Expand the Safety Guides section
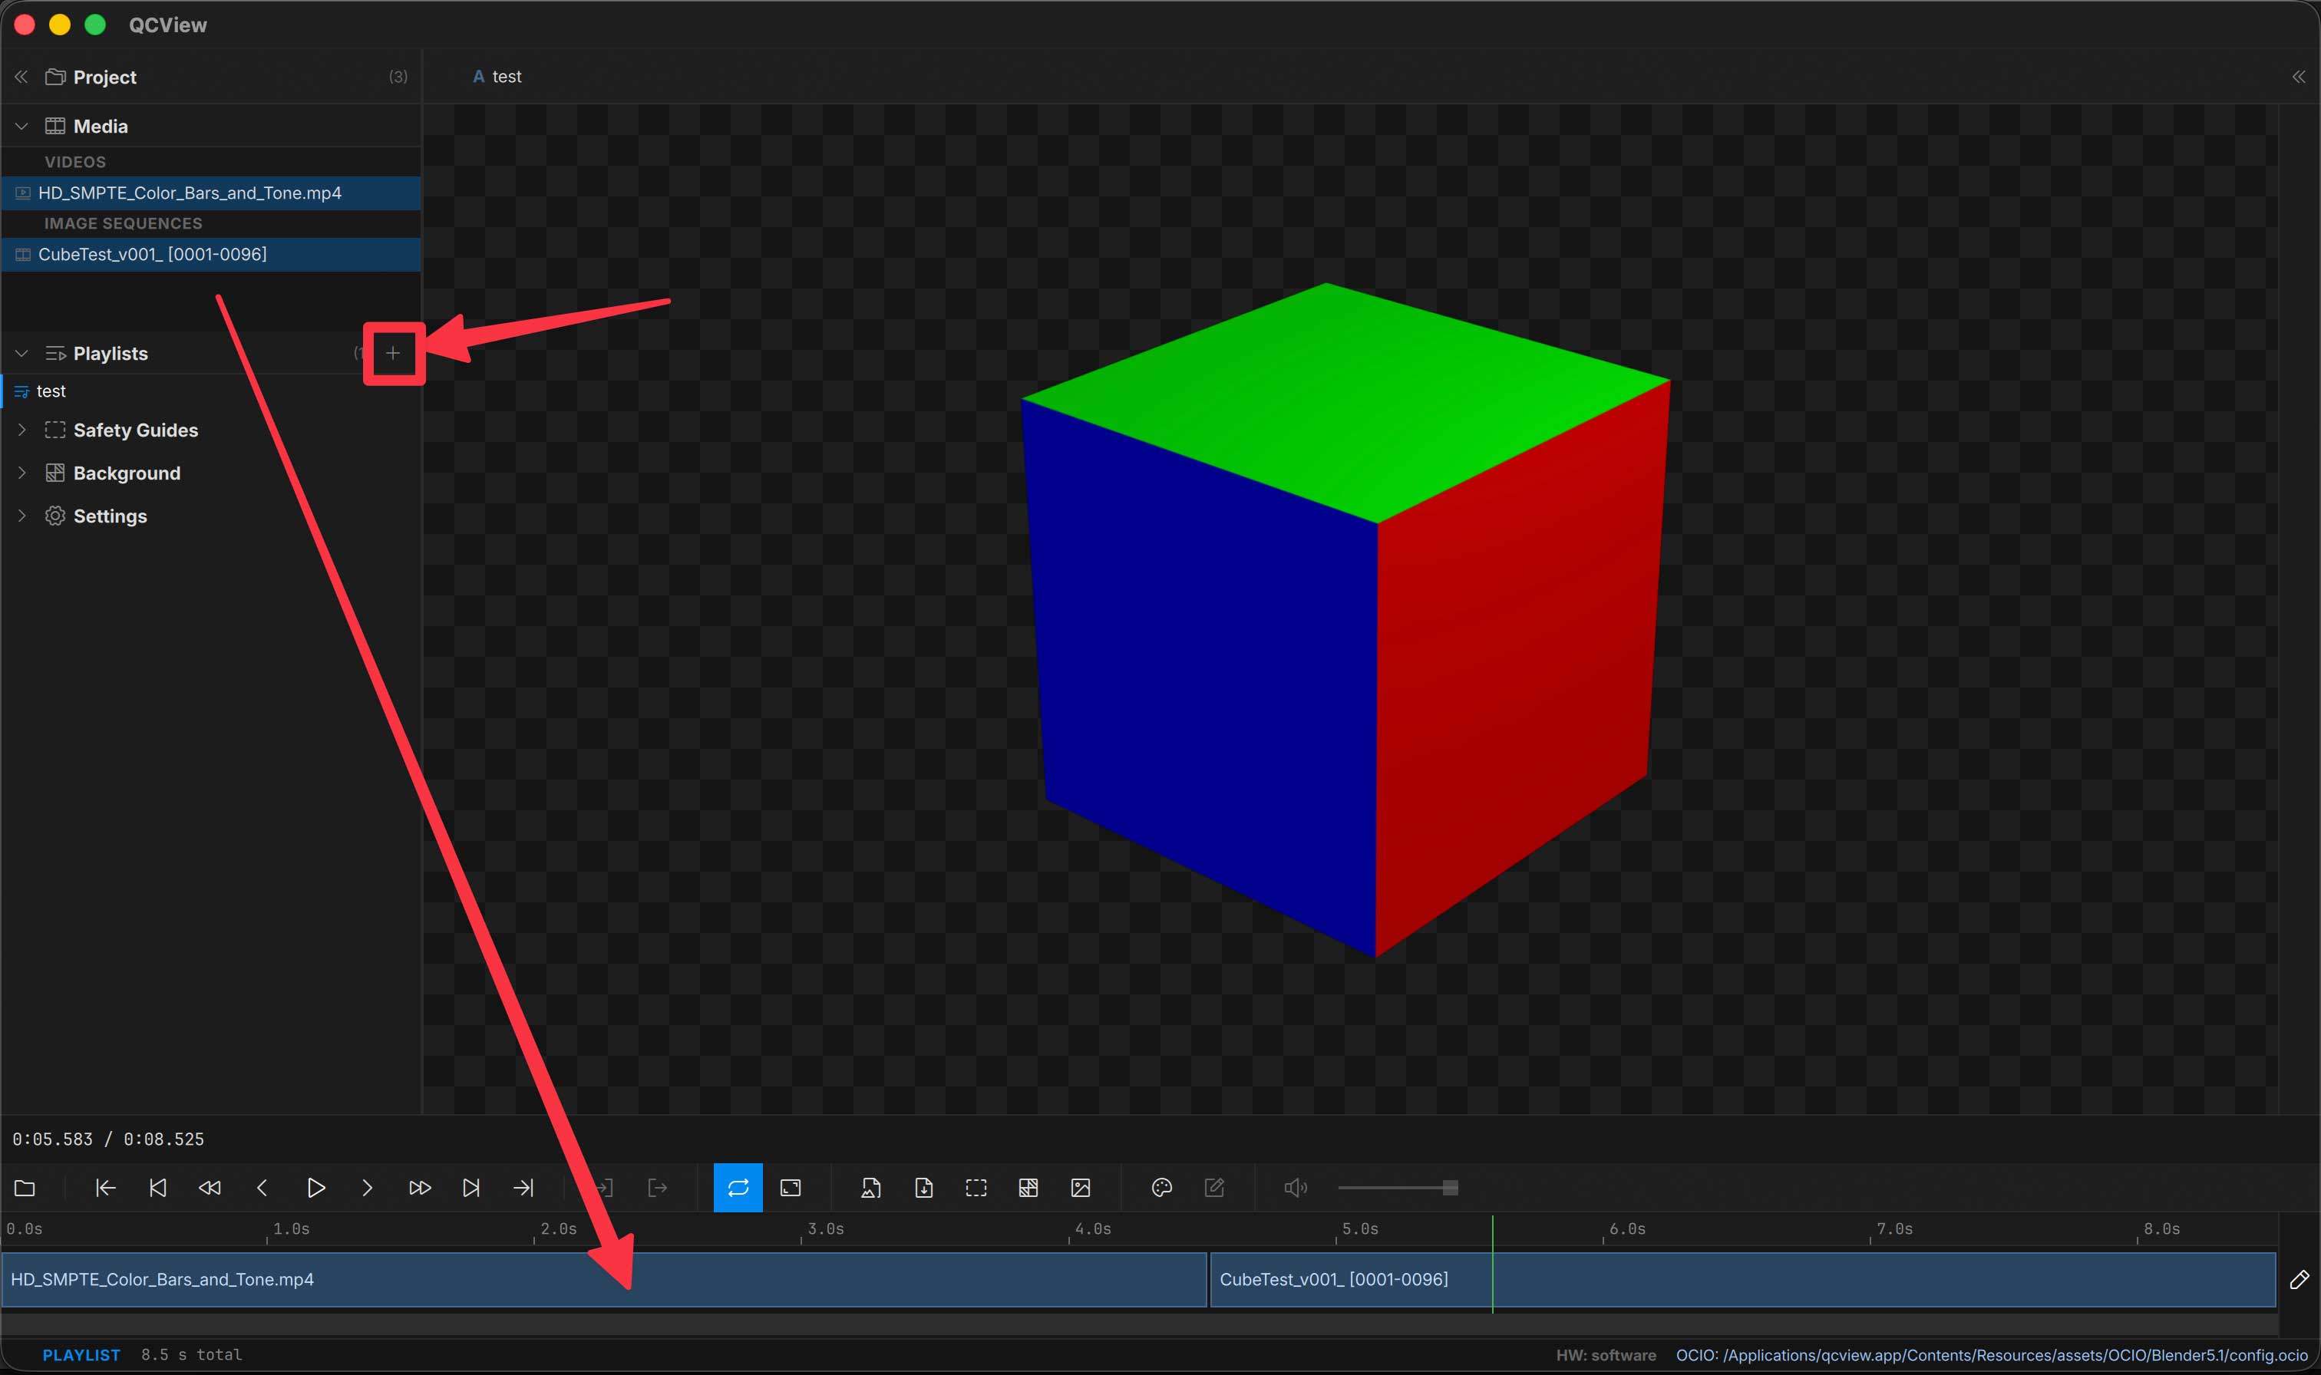The width and height of the screenshot is (2321, 1375). click(x=21, y=430)
